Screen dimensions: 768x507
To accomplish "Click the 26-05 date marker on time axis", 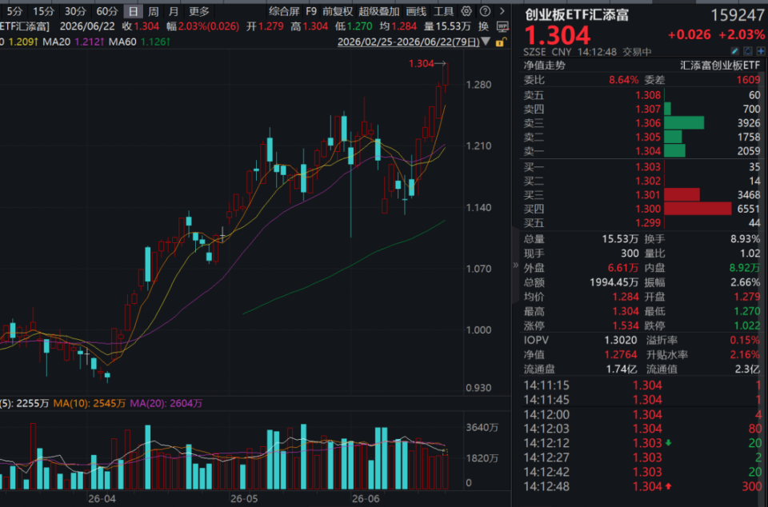I will (x=244, y=499).
